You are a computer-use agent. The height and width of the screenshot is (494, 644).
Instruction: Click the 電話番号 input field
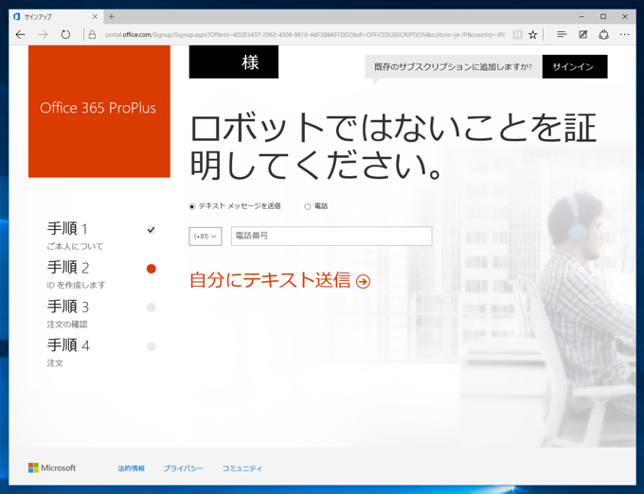(x=331, y=236)
